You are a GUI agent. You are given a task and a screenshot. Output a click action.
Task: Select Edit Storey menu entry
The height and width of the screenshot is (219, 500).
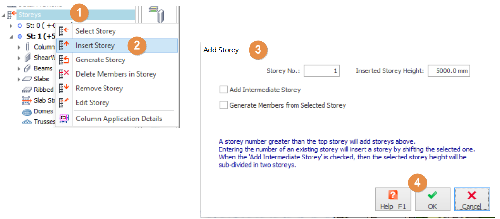click(92, 103)
